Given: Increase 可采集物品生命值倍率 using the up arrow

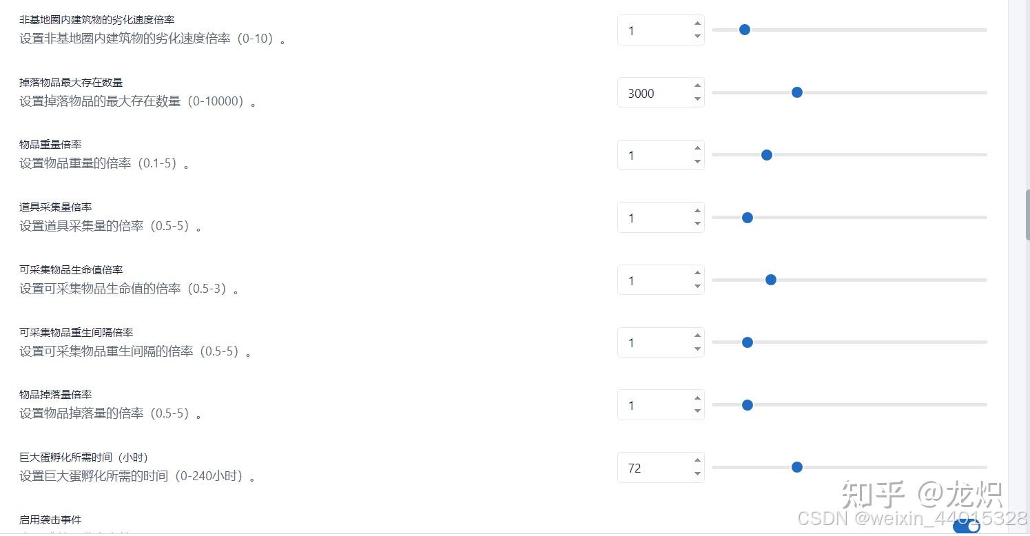Looking at the screenshot, I should click(x=697, y=273).
